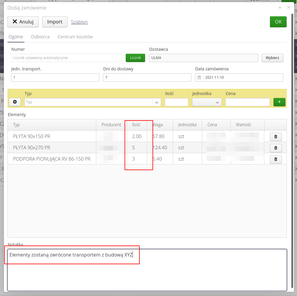297x296 pixels.
Task: Remove PODPORA PIONUJĄCA RV 86-150 PR row
Action: click(x=276, y=159)
